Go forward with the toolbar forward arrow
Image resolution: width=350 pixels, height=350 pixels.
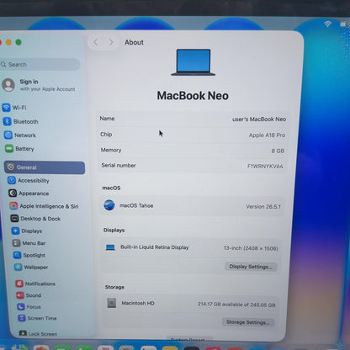(111, 42)
